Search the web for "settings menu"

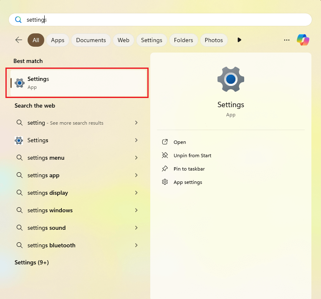77,158
